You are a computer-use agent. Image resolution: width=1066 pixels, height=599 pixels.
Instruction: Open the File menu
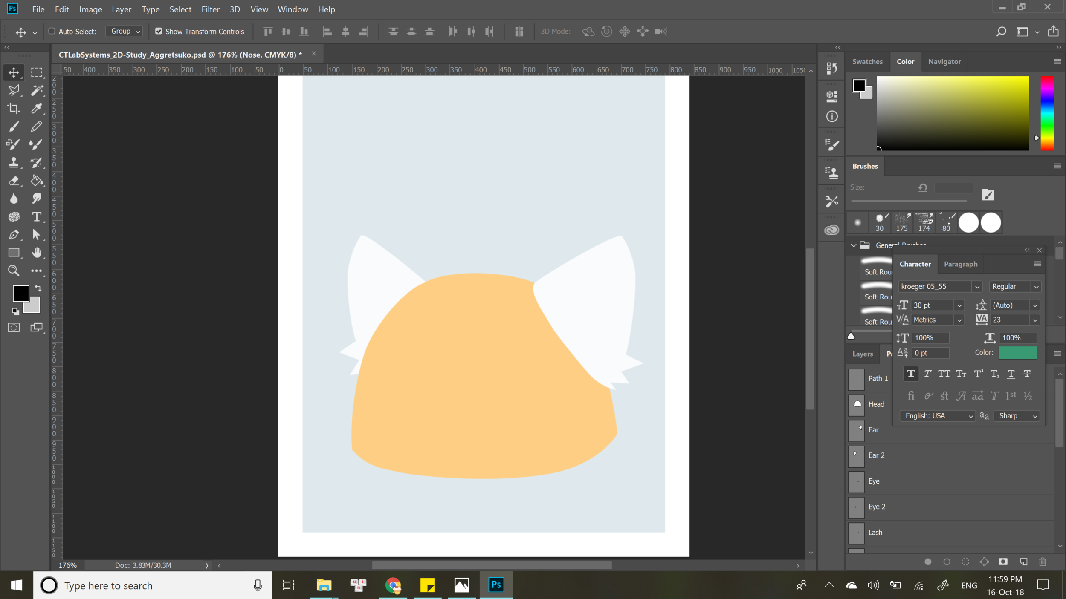[38, 9]
